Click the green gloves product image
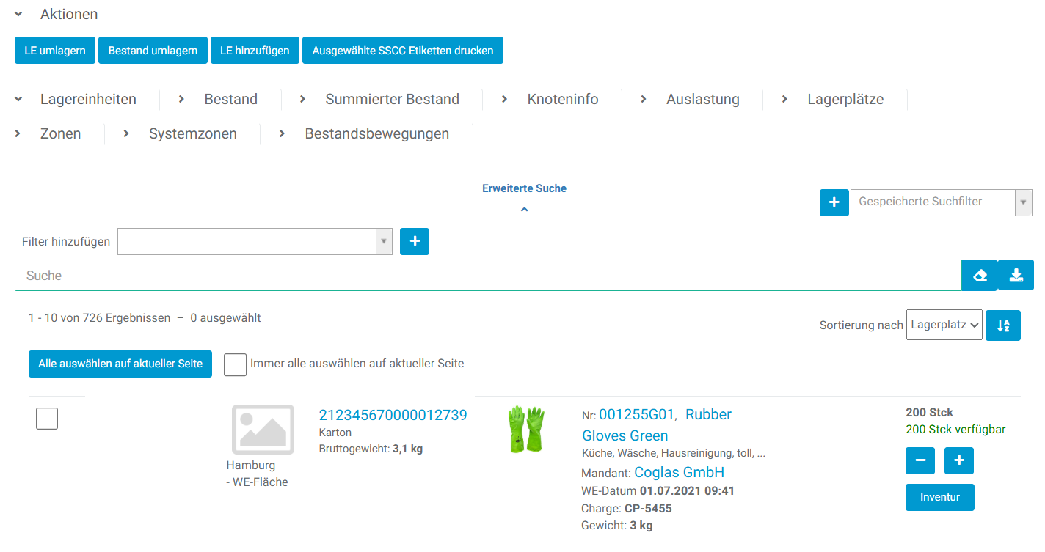Viewport: 1045px width, 552px height. pyautogui.click(x=527, y=429)
